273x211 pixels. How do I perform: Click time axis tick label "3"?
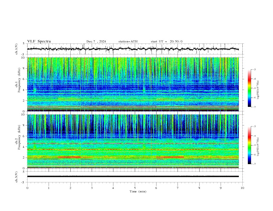92,188
